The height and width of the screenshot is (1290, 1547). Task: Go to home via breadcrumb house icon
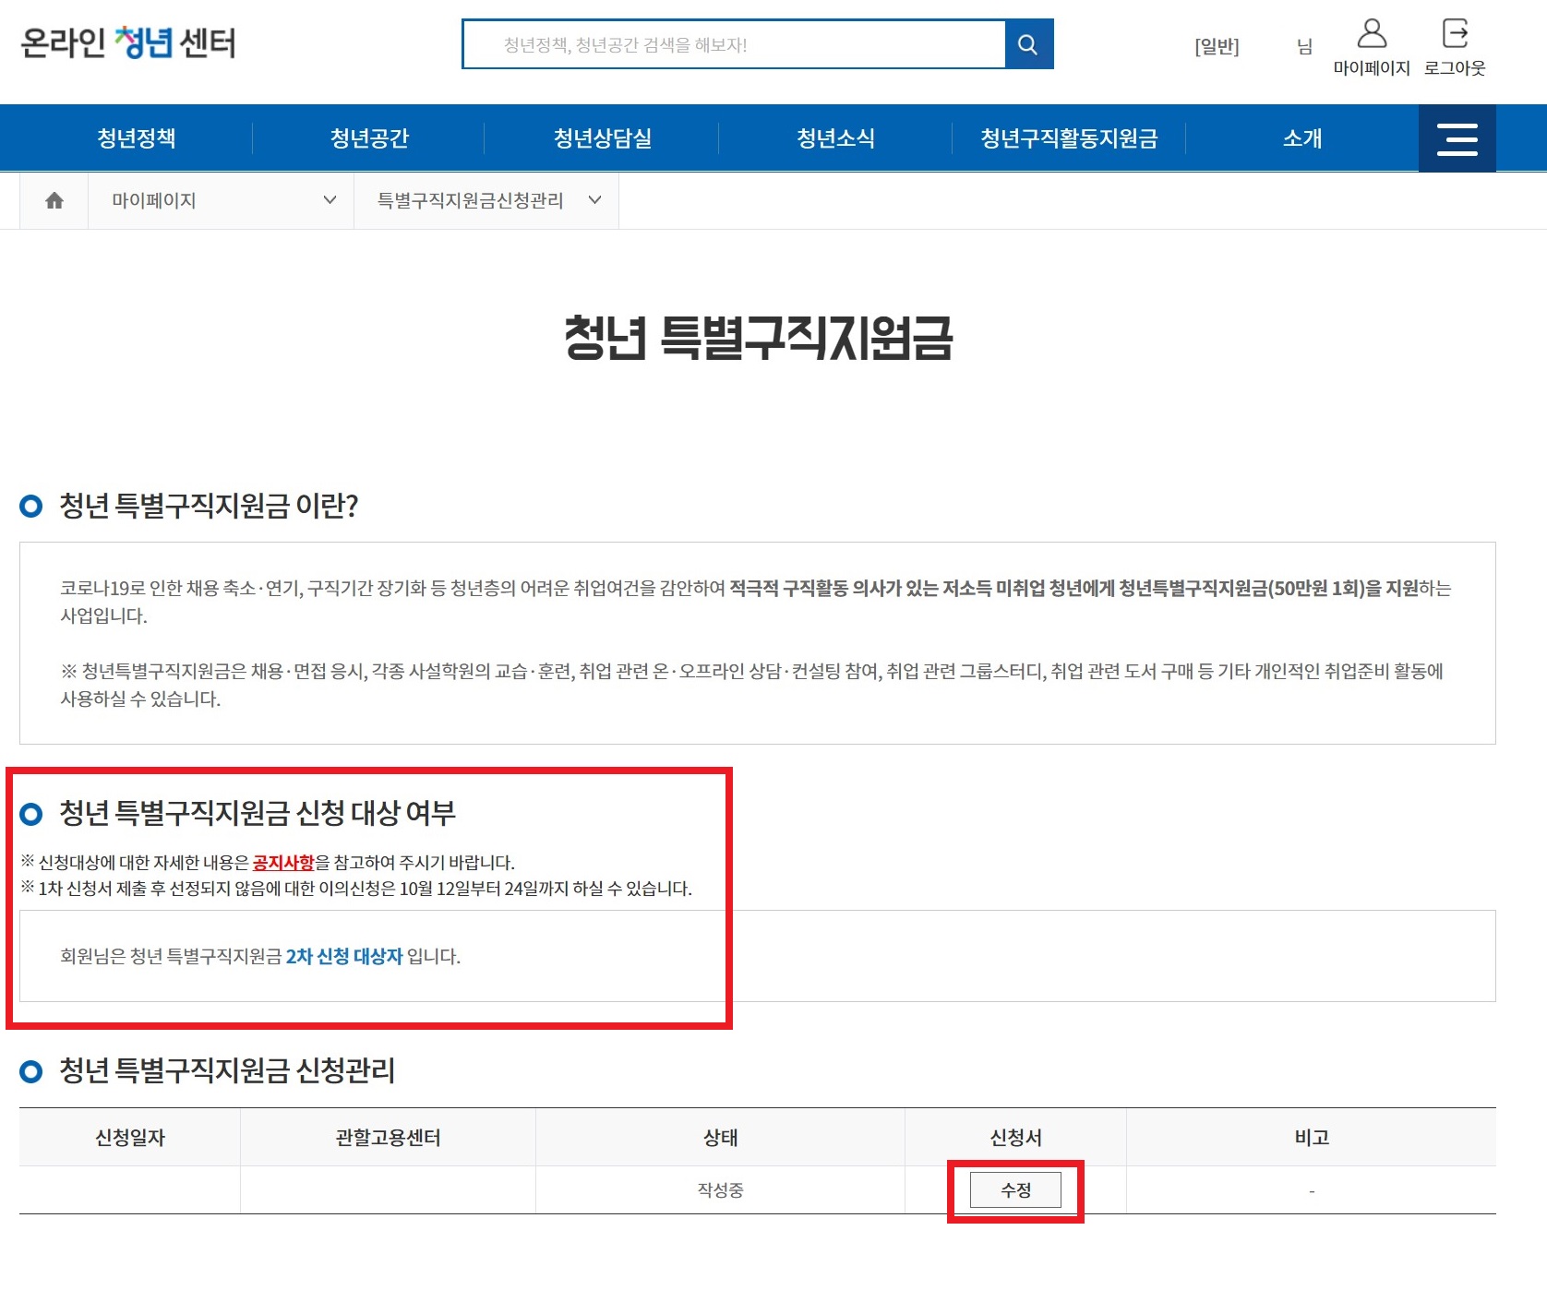[54, 200]
